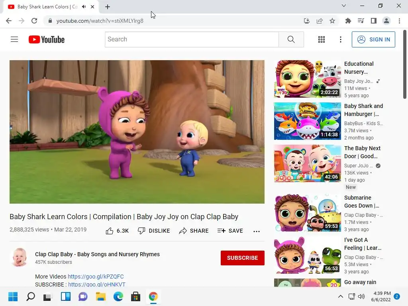The width and height of the screenshot is (408, 306).
Task: Click the red SUBSCRIBE button
Action: 243,258
